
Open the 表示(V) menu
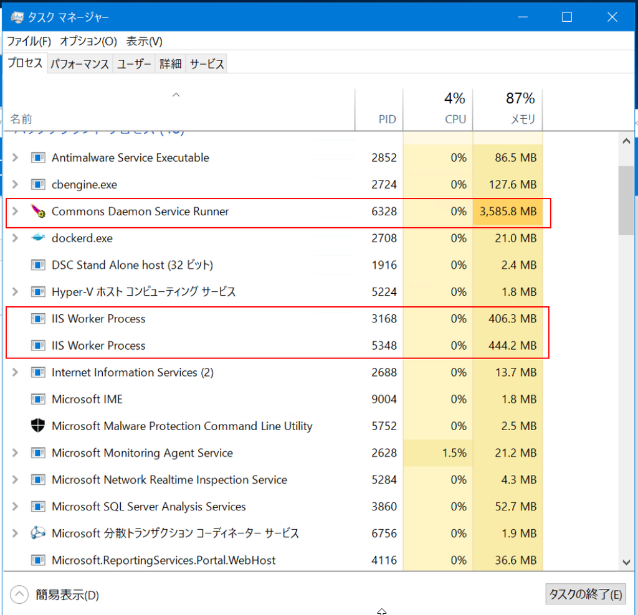pos(144,41)
